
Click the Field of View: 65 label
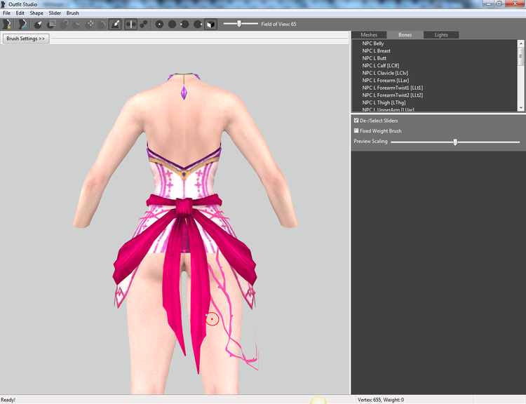(278, 24)
